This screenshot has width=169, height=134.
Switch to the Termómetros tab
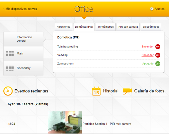coord(105,27)
